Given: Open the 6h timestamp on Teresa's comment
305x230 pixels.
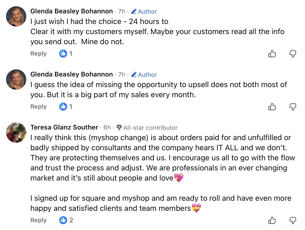Looking at the screenshot, I should pos(107,128).
